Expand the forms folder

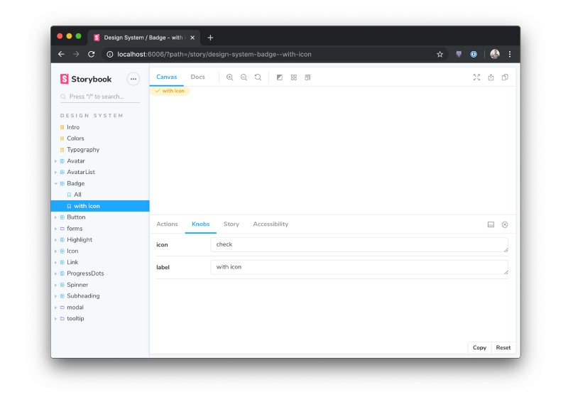(x=56, y=229)
